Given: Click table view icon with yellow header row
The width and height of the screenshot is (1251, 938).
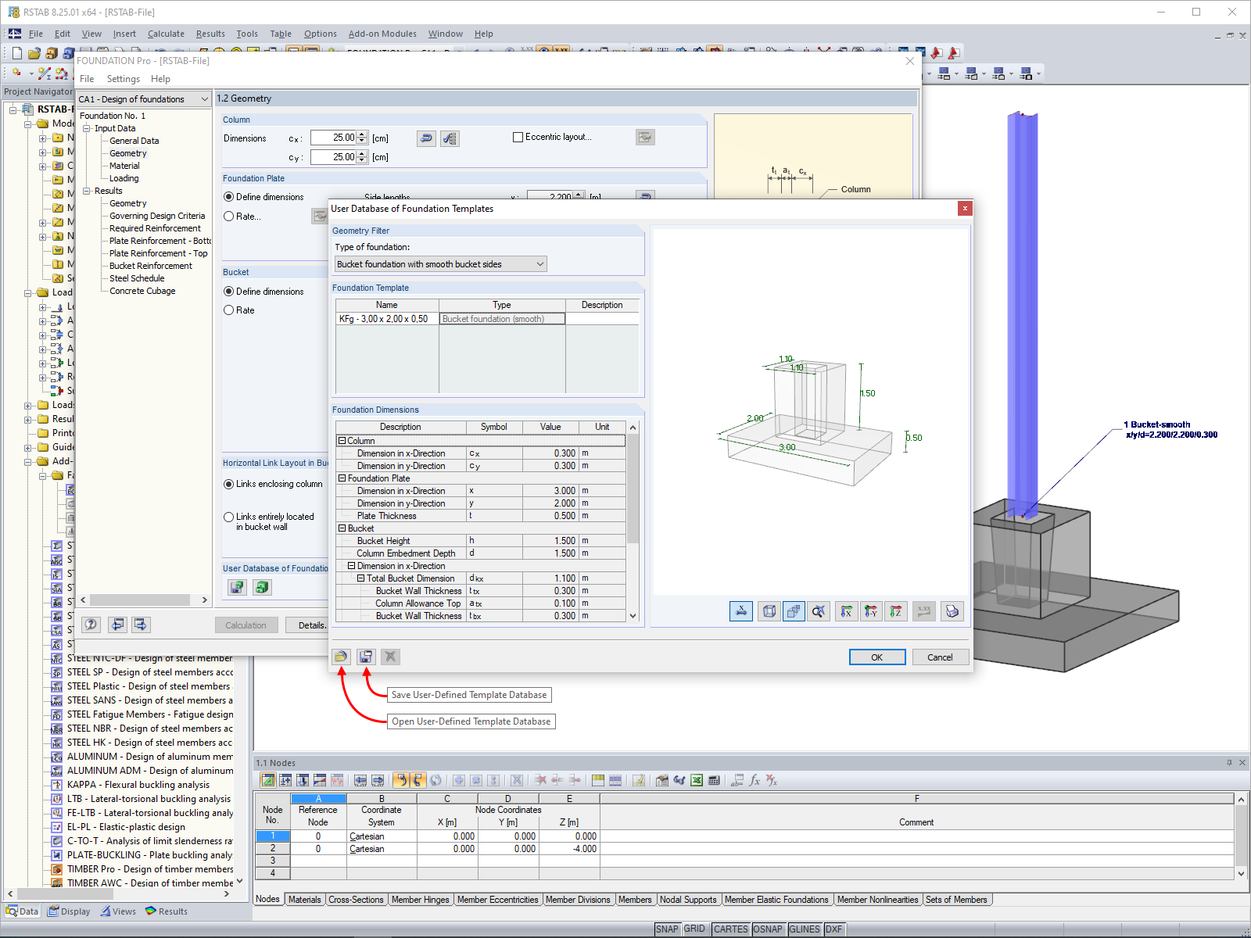Looking at the screenshot, I should 598,780.
